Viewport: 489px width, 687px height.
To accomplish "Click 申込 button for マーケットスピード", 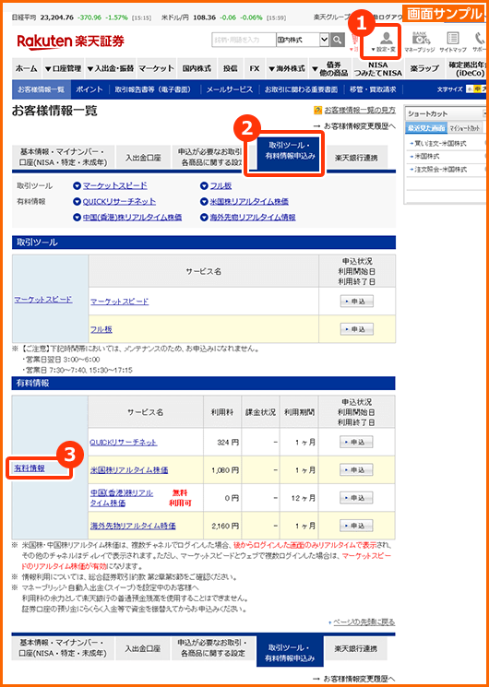I will tap(356, 302).
